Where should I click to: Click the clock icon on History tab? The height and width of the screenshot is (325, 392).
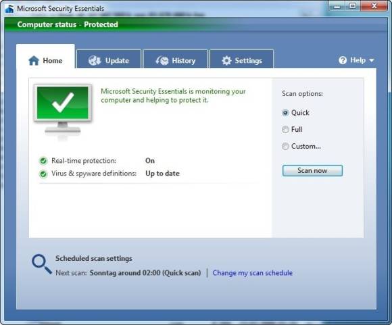(x=162, y=61)
